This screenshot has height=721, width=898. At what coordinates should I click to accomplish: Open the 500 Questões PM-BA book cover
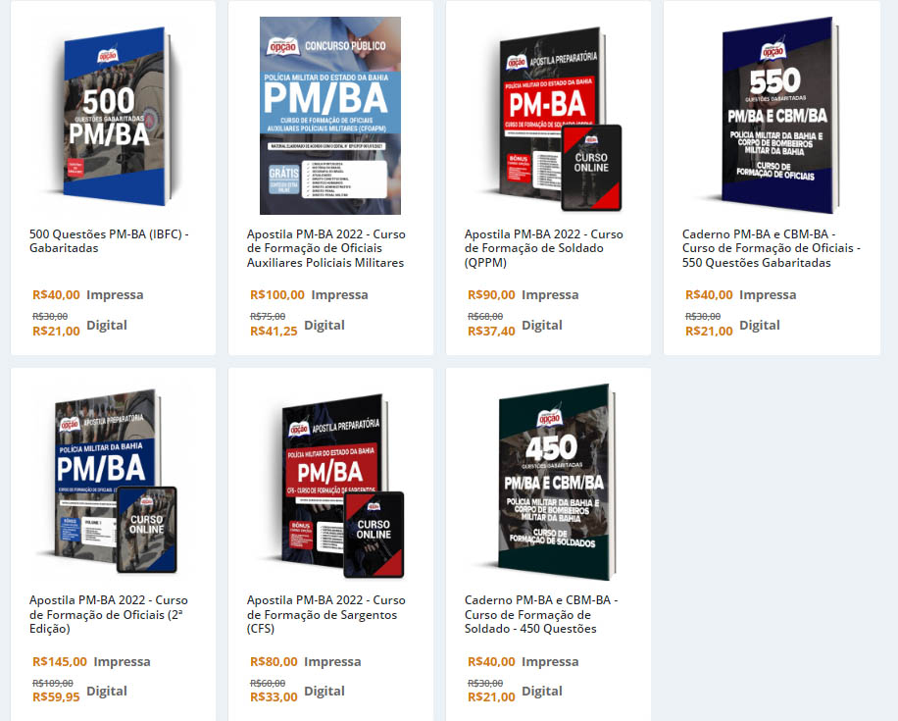point(115,117)
